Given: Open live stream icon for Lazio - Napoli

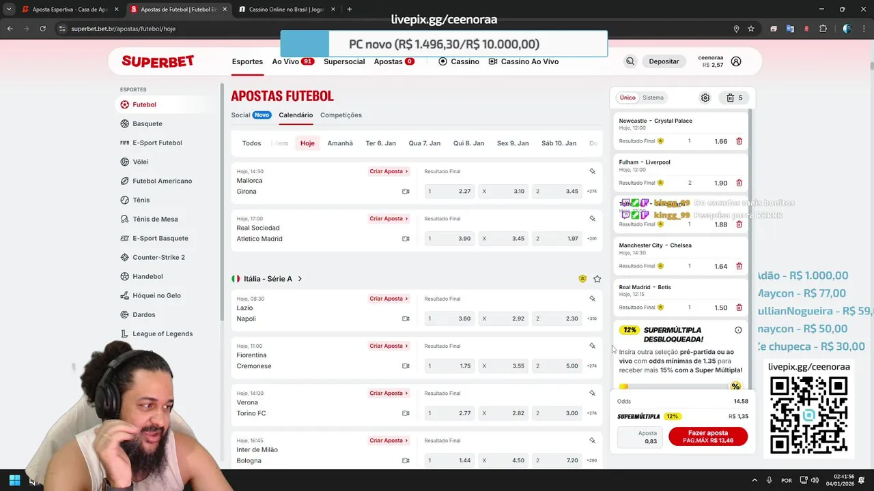Looking at the screenshot, I should tap(406, 318).
